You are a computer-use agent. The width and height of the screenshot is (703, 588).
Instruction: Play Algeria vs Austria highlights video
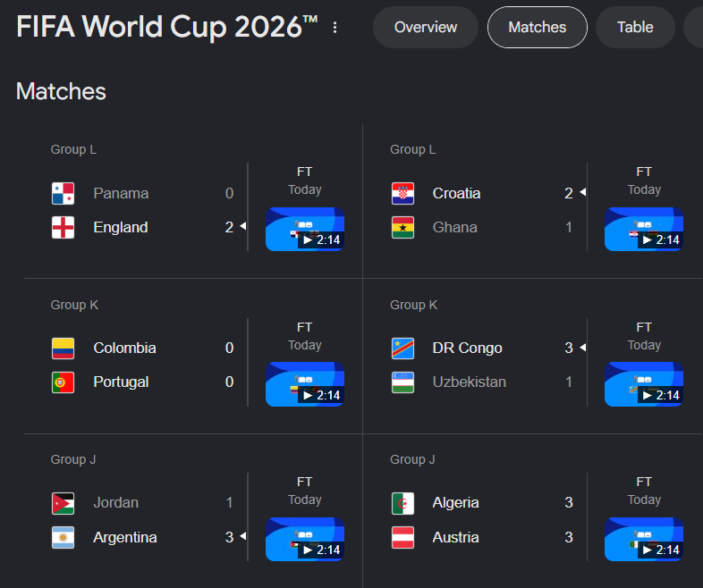[x=644, y=539]
